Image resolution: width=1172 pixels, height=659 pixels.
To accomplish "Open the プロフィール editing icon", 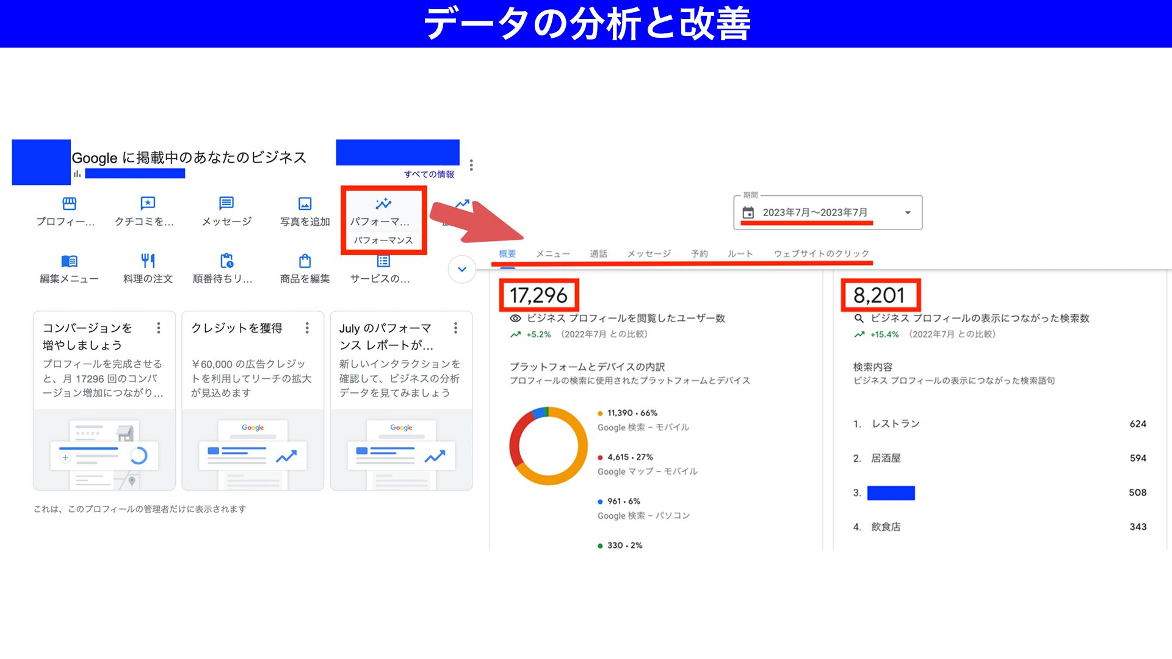I will pos(67,204).
